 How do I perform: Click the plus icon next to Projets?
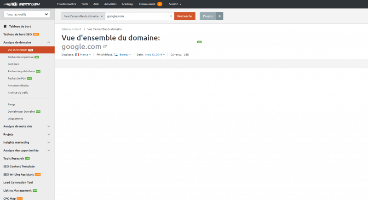click(220, 16)
